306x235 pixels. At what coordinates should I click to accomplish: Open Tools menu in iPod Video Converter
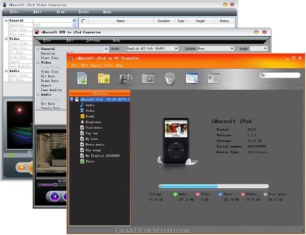tap(84, 12)
